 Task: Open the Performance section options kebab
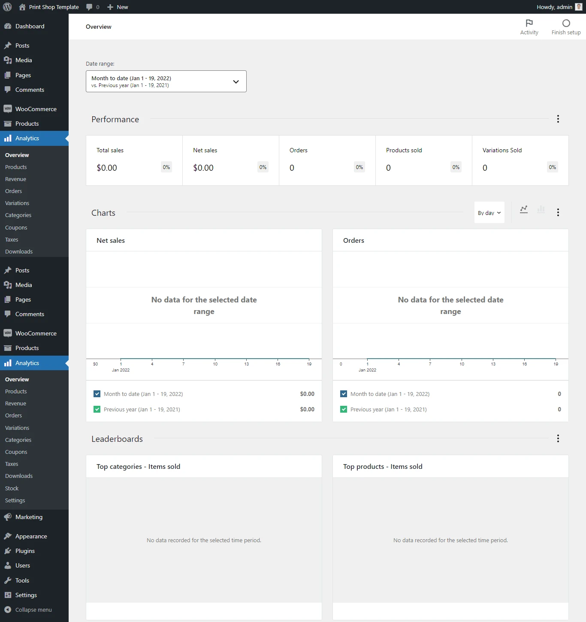point(558,119)
